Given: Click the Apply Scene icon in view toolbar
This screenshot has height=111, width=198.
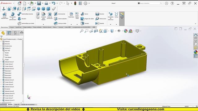Looking at the screenshot, I should click(131, 31).
